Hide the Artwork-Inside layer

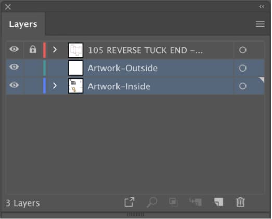point(14,85)
